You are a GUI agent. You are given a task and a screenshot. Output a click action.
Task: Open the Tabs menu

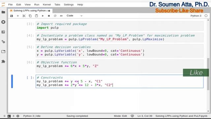pos(57,5)
